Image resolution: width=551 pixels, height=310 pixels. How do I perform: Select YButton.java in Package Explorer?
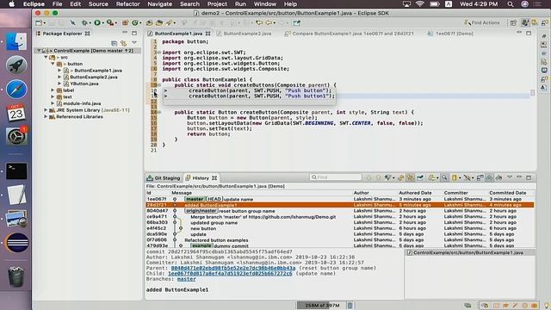tap(84, 84)
